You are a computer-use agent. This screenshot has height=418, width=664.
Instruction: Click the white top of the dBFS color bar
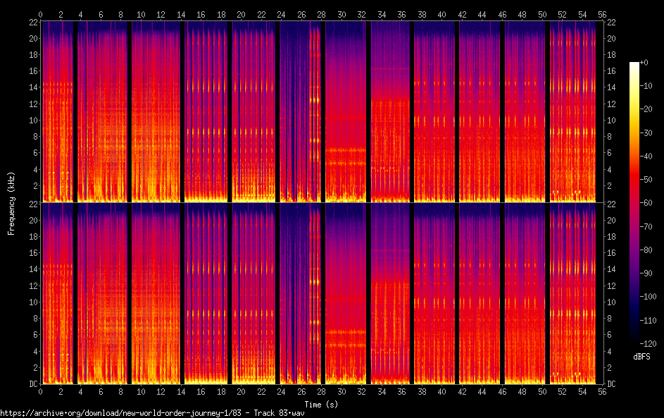coord(634,65)
